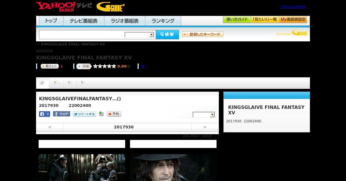Open the Yahoo! JAPAN テレビ logo
Image resolution: width=346 pixels, height=181 pixels.
[64, 7]
